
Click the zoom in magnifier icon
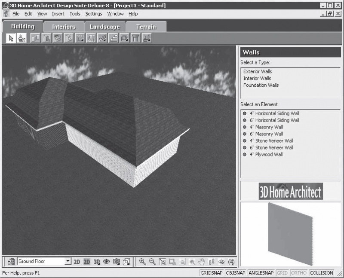click(x=142, y=262)
